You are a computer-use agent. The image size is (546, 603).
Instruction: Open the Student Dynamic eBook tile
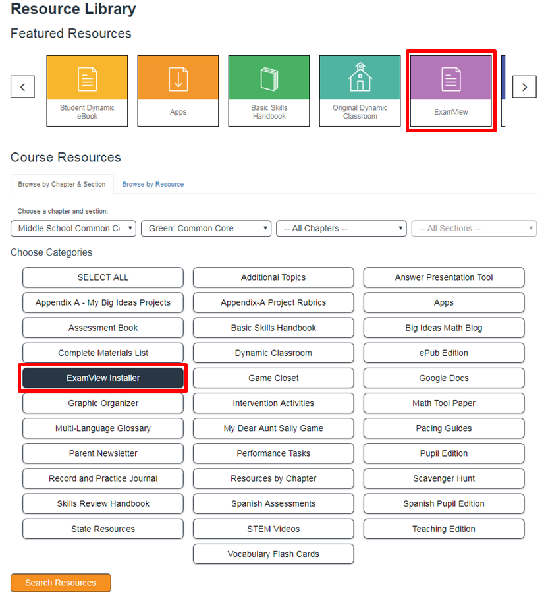pyautogui.click(x=87, y=90)
